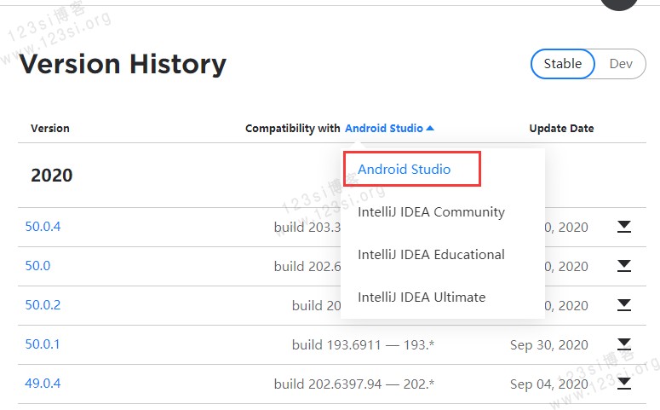Viewport: 660px width, 410px height.
Task: Open the 50.0.2 version link
Action: (x=43, y=305)
